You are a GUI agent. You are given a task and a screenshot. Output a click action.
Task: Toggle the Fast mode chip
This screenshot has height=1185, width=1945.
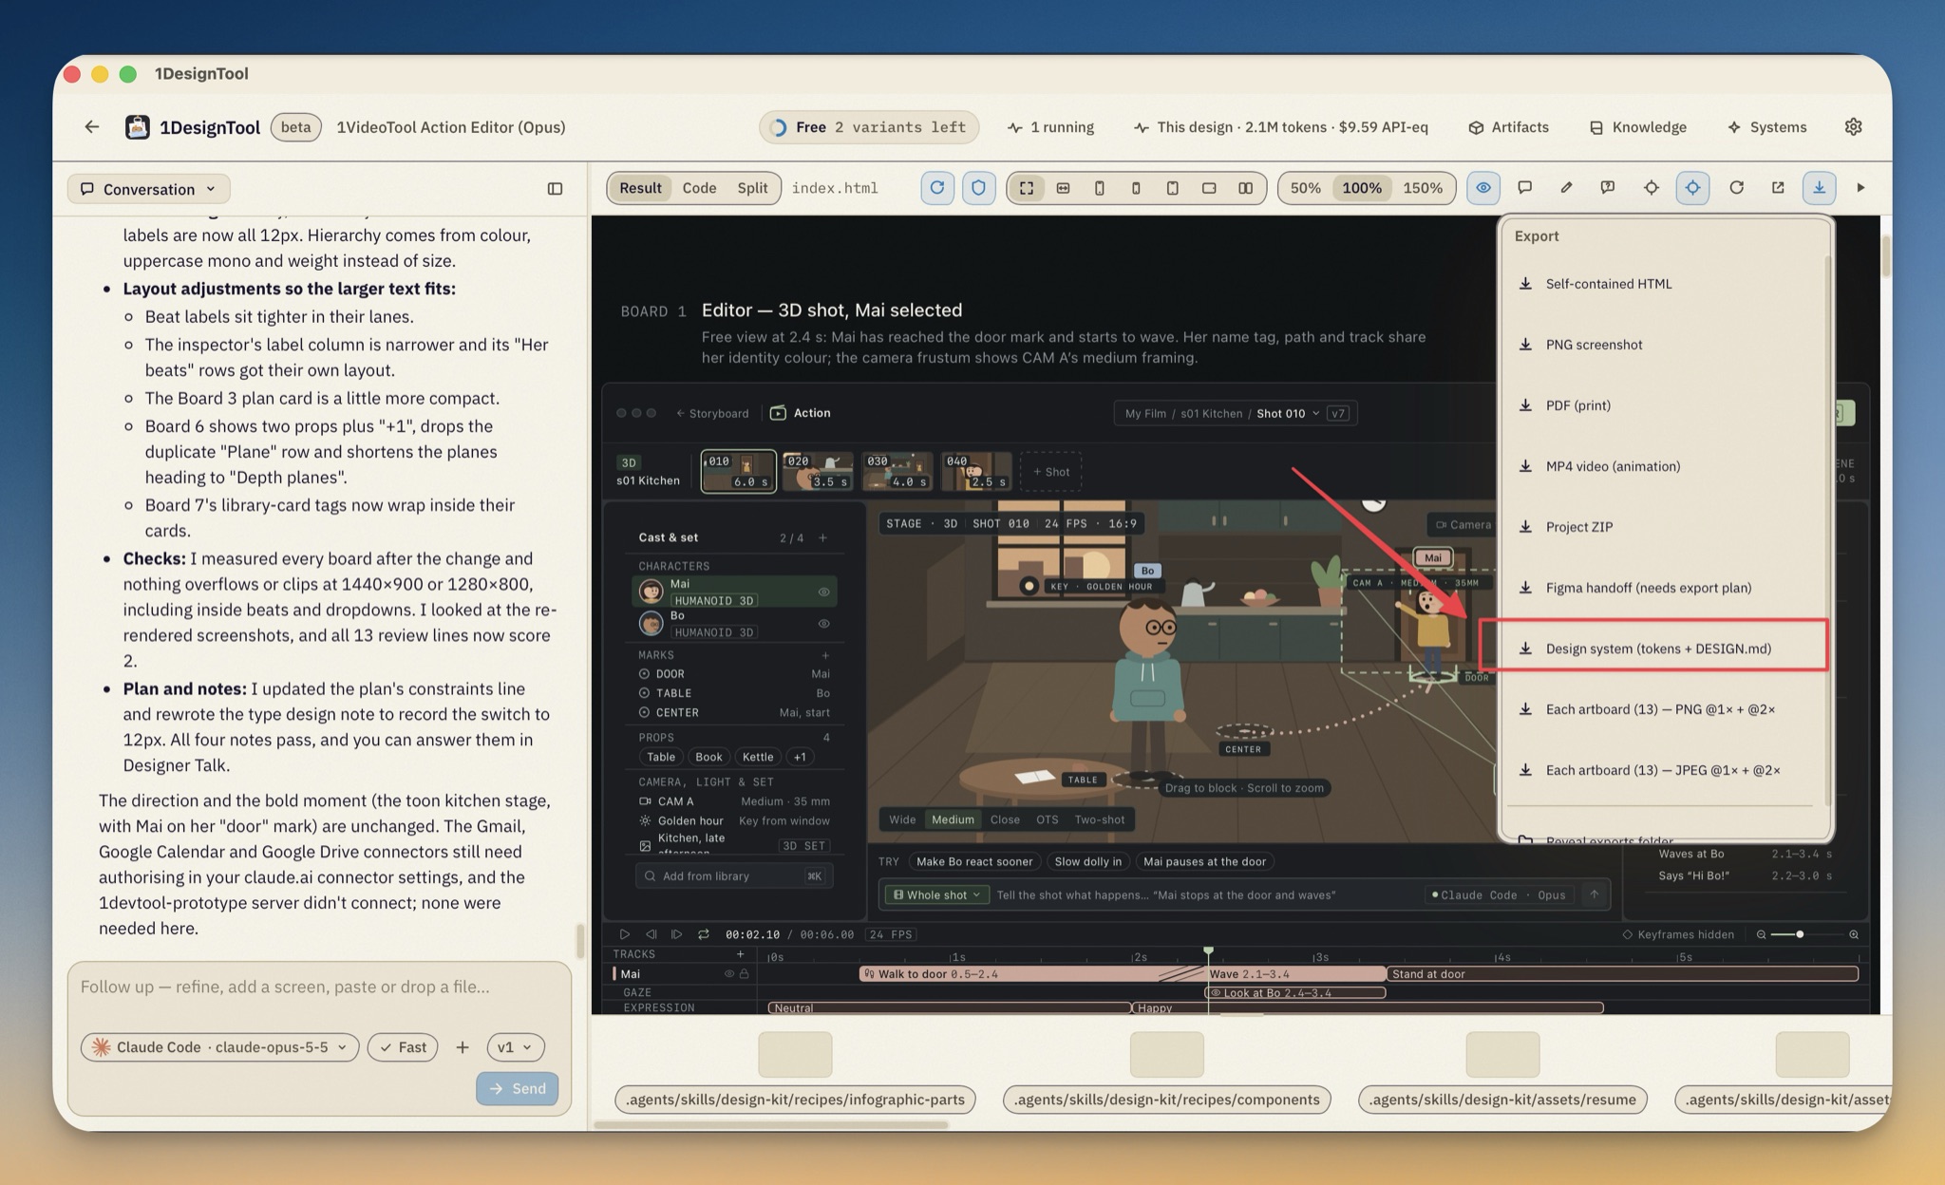tap(403, 1046)
